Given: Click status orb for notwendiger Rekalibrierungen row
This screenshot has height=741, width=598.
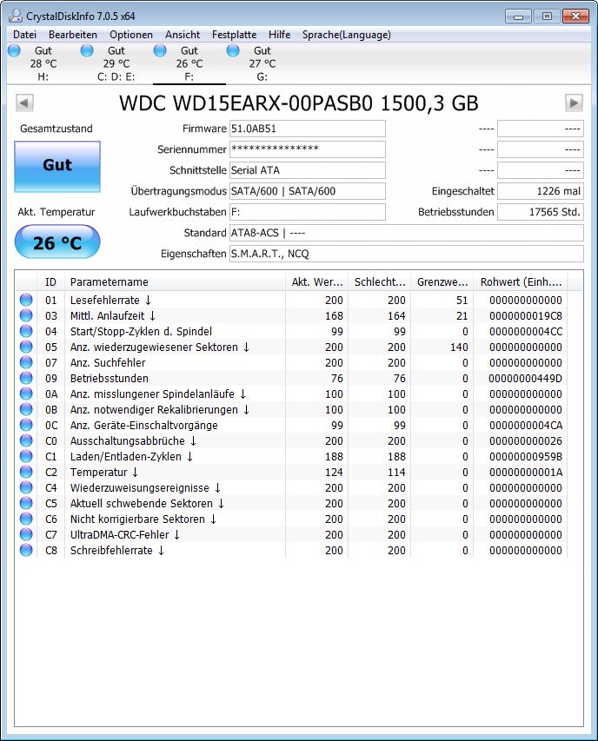Looking at the screenshot, I should coord(26,409).
